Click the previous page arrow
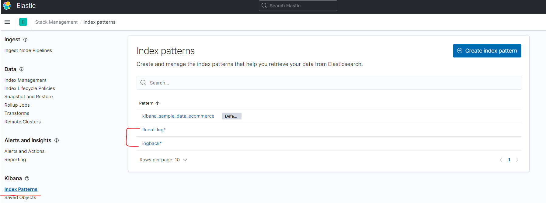546x203 pixels. pos(501,160)
